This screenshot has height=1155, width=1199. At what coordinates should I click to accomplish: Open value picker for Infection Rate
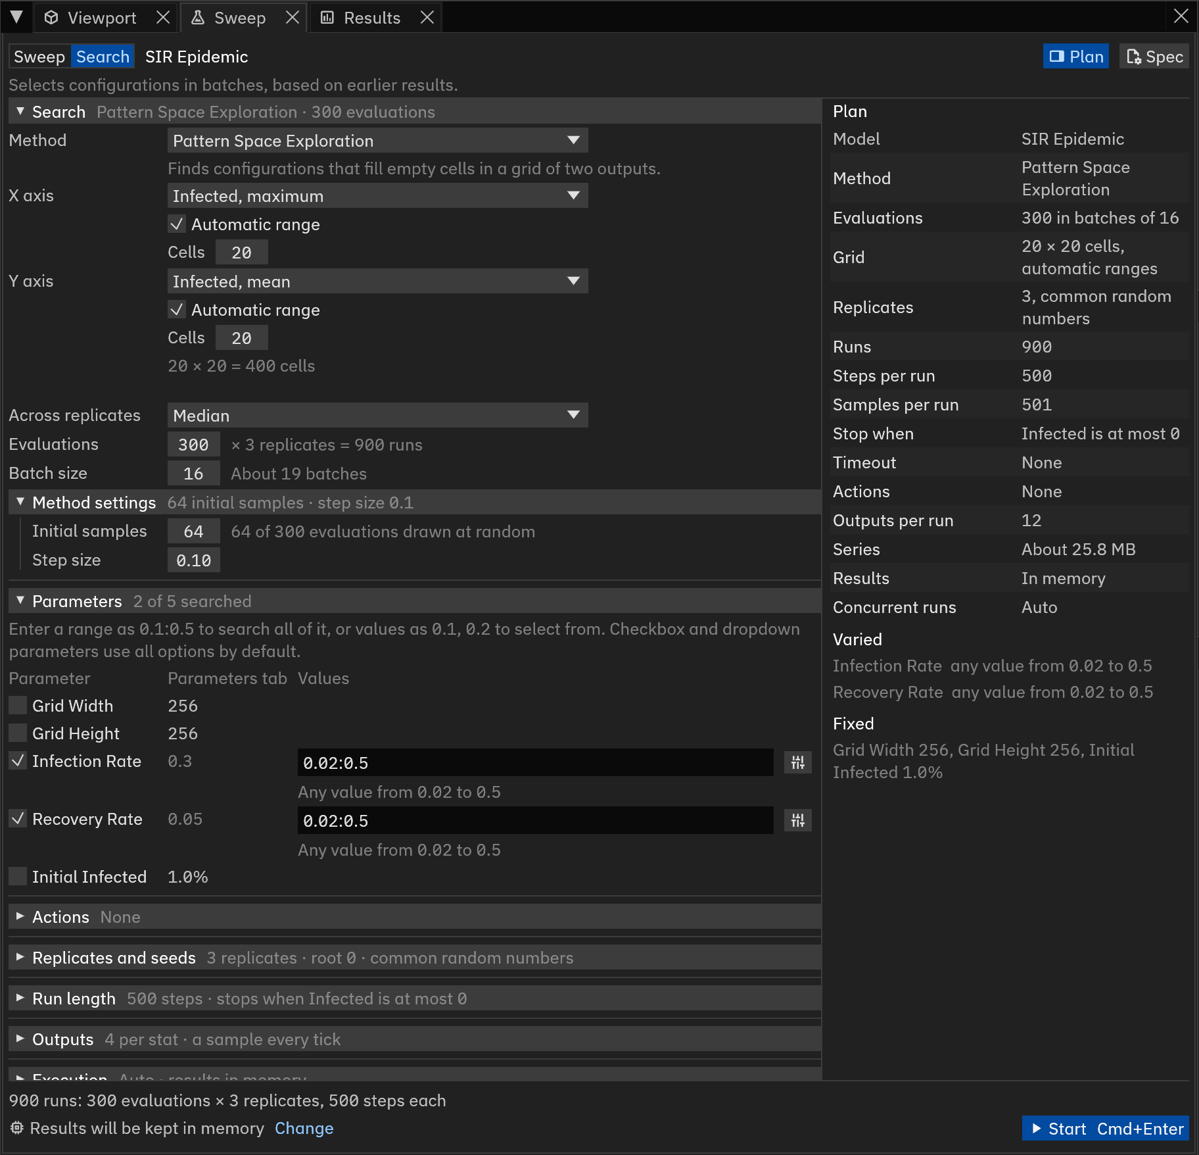tap(798, 762)
